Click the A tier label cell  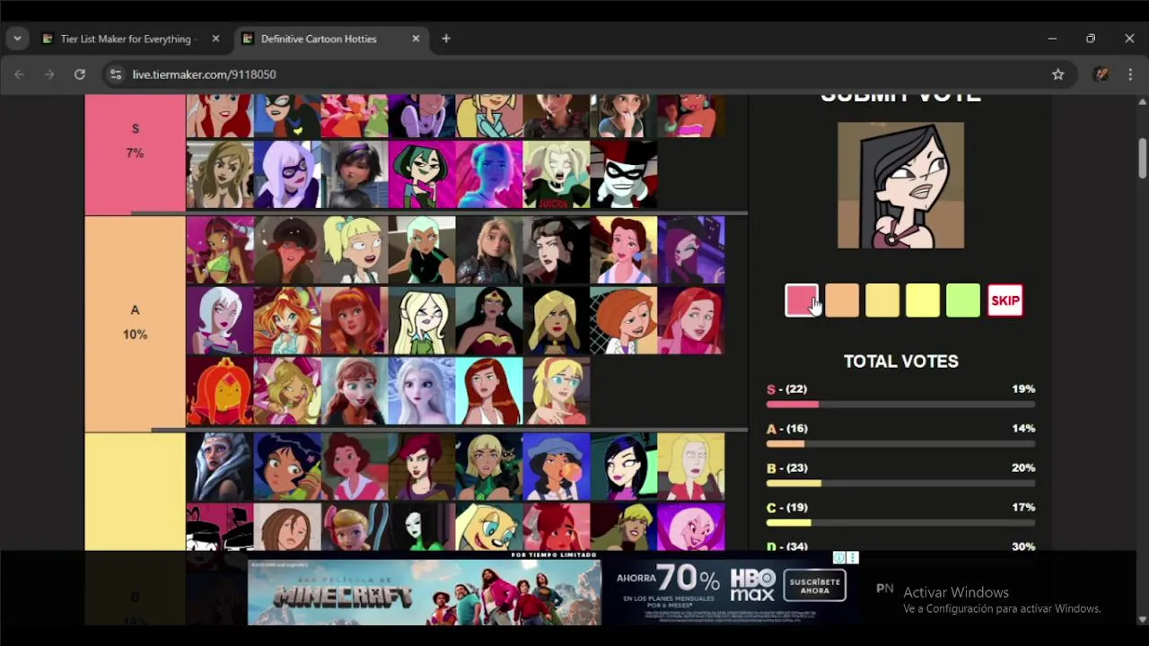coord(135,322)
